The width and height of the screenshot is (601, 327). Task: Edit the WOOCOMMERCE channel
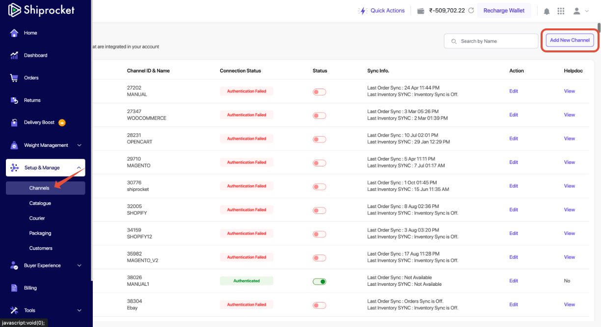coord(514,115)
